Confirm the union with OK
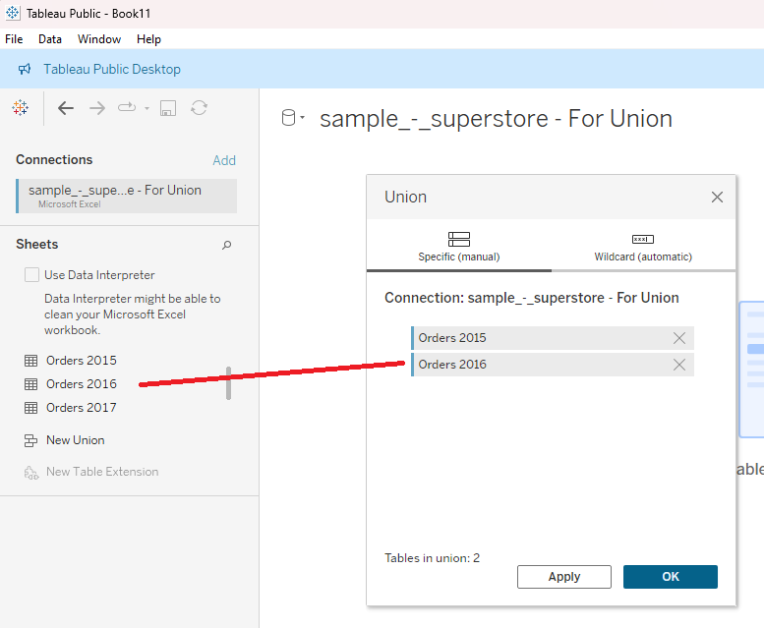764x628 pixels. 670,577
